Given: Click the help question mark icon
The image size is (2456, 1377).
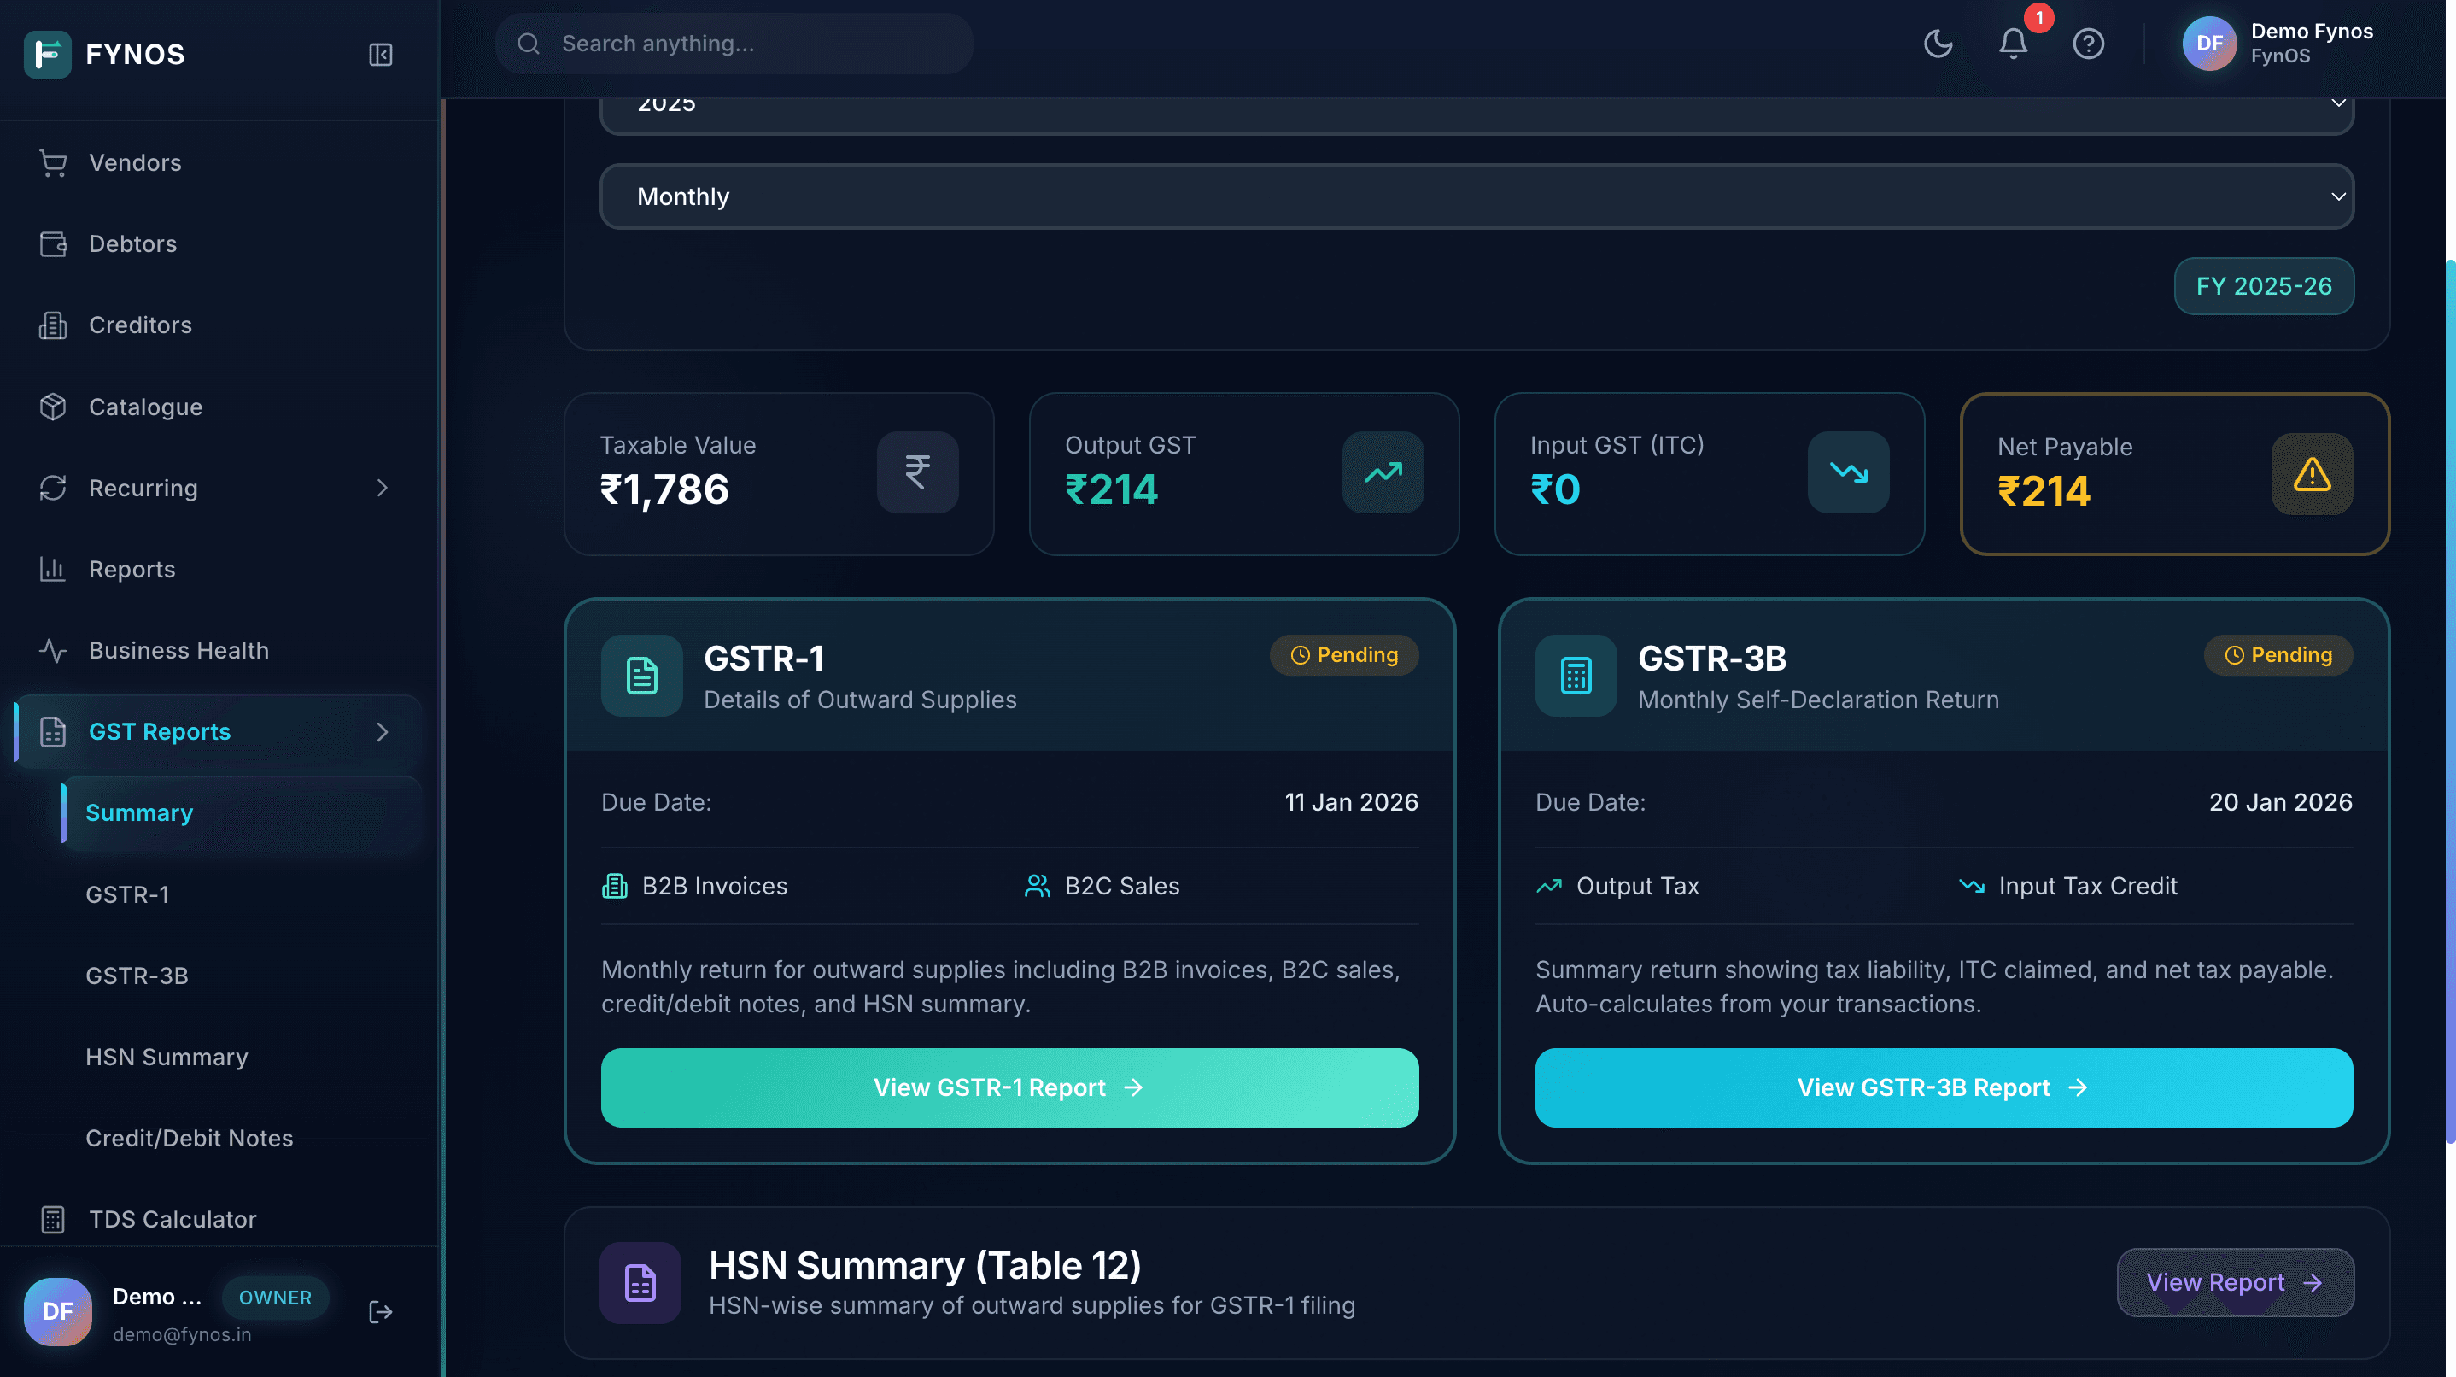Looking at the screenshot, I should (x=2088, y=44).
